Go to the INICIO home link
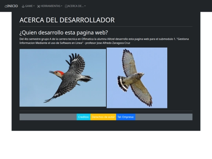Viewport: 212px width, 159px height. coord(11,6)
